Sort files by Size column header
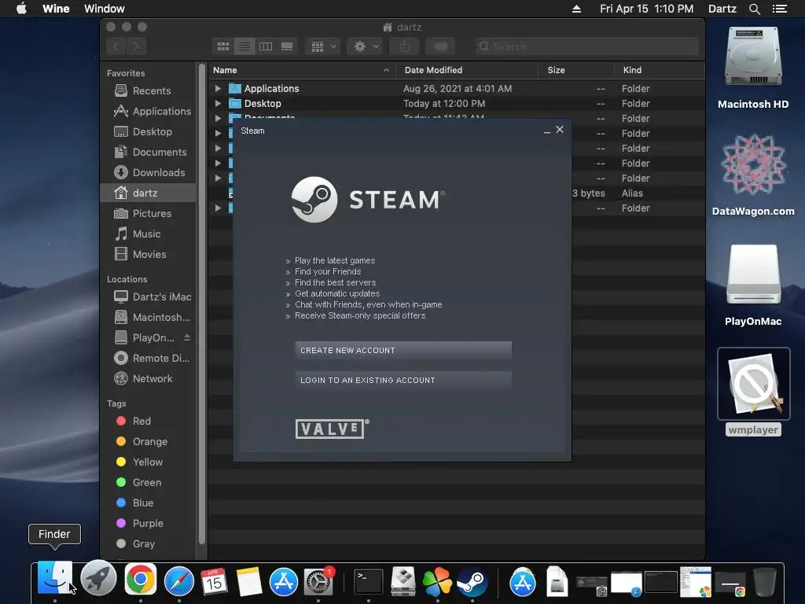Screen dimensions: 805x604 point(576,70)
